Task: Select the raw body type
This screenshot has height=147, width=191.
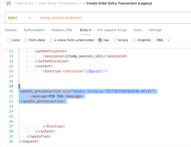Action: (104, 40)
